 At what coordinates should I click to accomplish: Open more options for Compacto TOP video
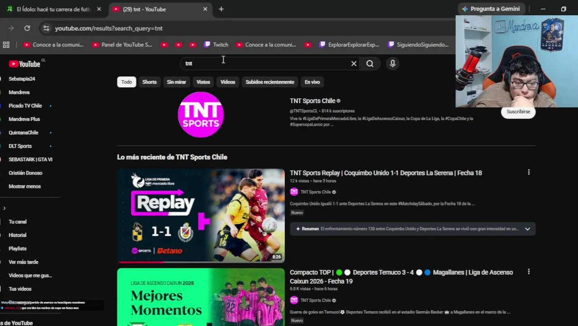coord(529,272)
